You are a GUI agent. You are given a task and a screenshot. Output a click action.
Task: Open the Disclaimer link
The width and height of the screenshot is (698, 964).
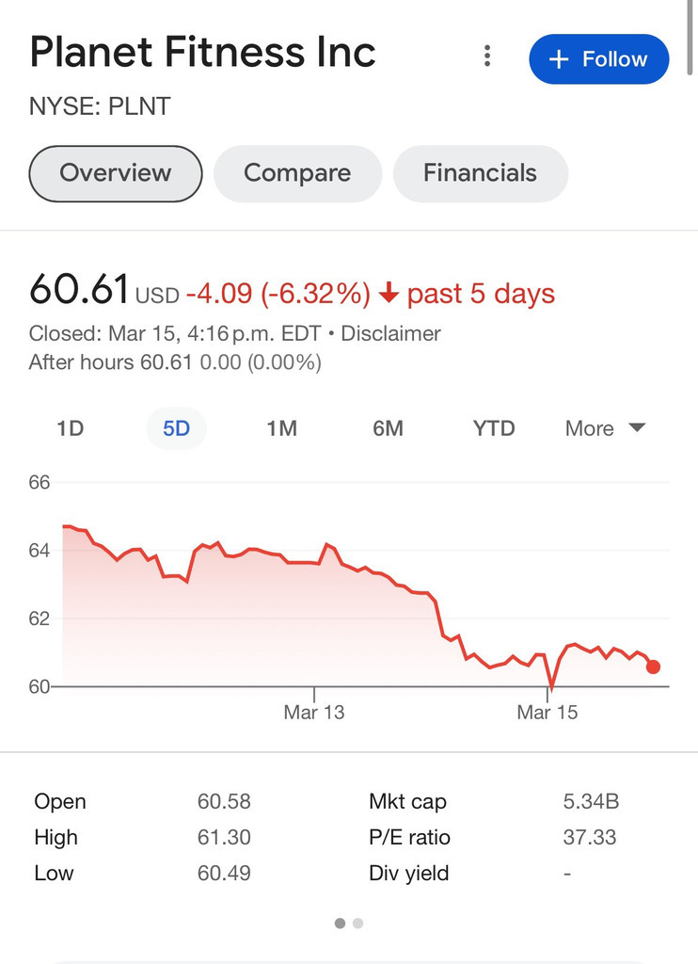tap(390, 333)
